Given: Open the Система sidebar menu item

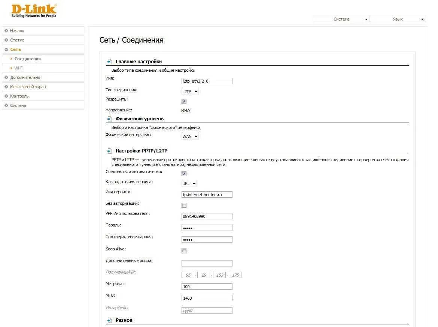Looking at the screenshot, I should [x=43, y=105].
